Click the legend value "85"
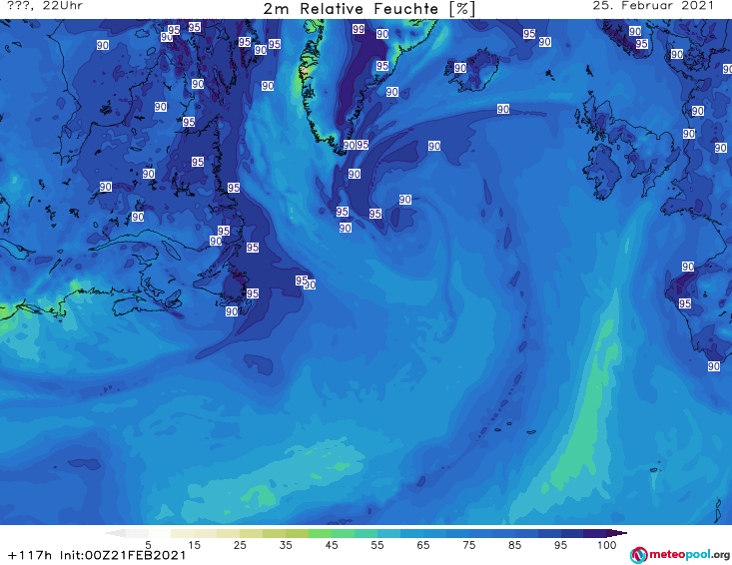The image size is (732, 565). tap(514, 545)
